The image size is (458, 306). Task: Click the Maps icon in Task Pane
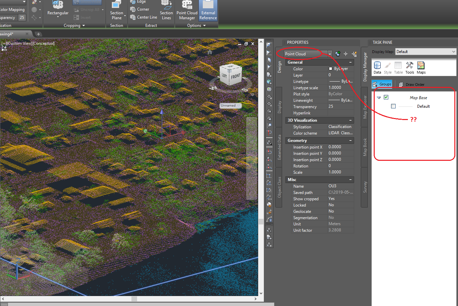(x=421, y=68)
